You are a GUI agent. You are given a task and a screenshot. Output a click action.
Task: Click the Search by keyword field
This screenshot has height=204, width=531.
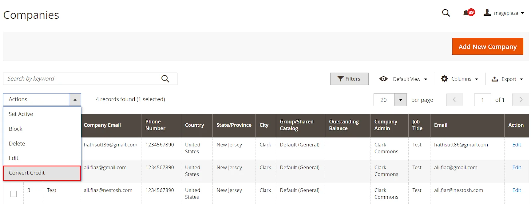tap(81, 79)
